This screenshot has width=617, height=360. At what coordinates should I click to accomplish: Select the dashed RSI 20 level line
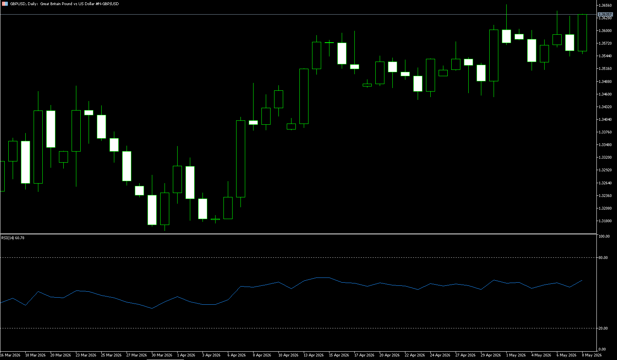click(298, 328)
